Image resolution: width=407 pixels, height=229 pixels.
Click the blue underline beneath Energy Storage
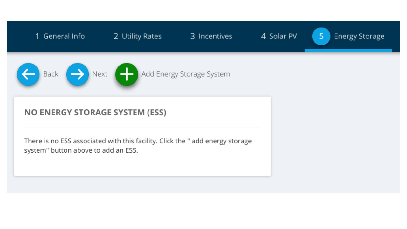pyautogui.click(x=348, y=51)
